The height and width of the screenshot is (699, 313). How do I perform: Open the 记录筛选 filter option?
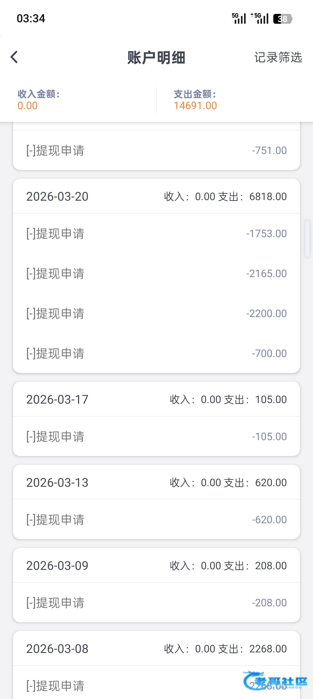[x=278, y=57]
